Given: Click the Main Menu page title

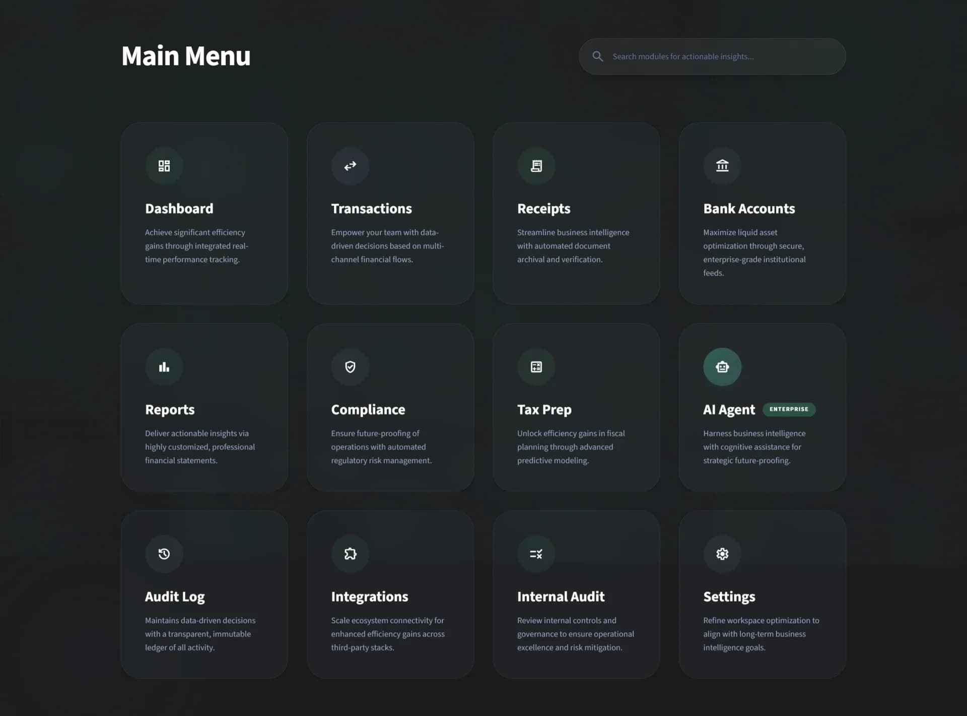Looking at the screenshot, I should point(186,56).
